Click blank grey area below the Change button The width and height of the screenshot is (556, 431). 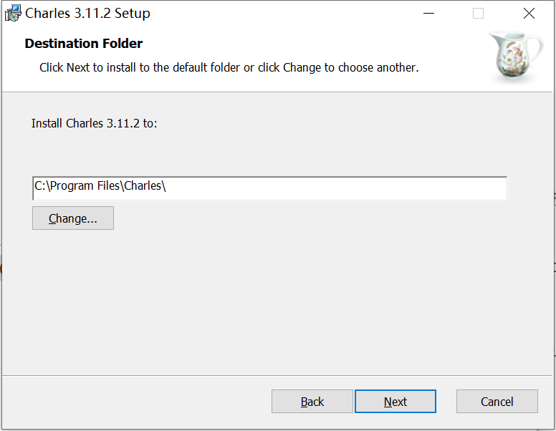point(215,301)
